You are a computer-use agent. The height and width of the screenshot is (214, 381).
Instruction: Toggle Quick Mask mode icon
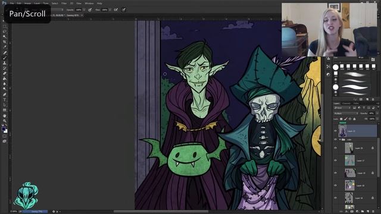point(4,136)
